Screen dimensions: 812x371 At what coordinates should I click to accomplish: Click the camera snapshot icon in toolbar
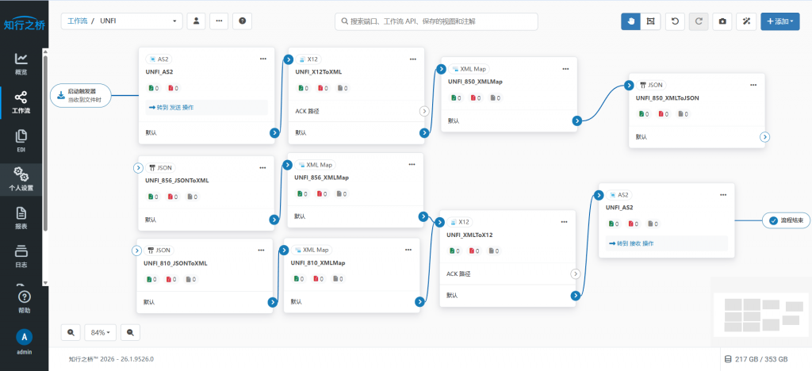coord(722,21)
